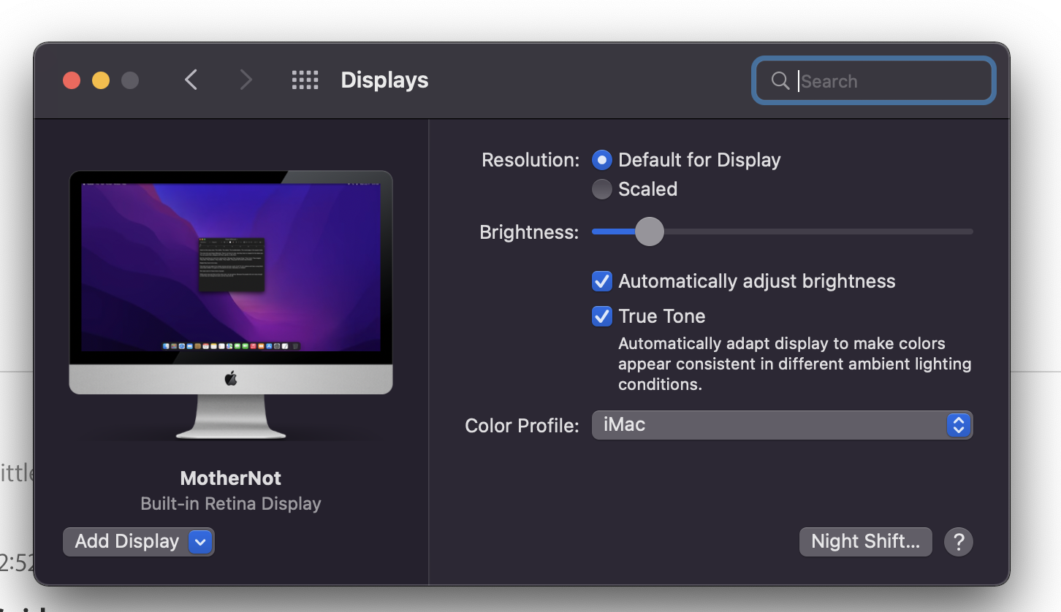Click the Displays window title
Screen dimensions: 1061x612
click(x=384, y=80)
